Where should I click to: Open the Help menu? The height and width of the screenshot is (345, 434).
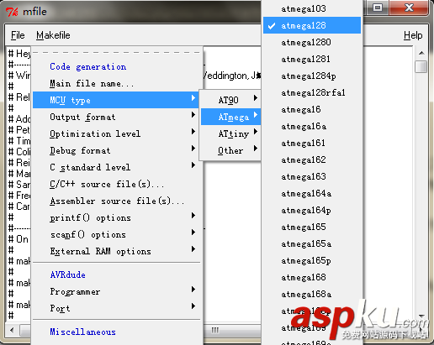point(413,35)
